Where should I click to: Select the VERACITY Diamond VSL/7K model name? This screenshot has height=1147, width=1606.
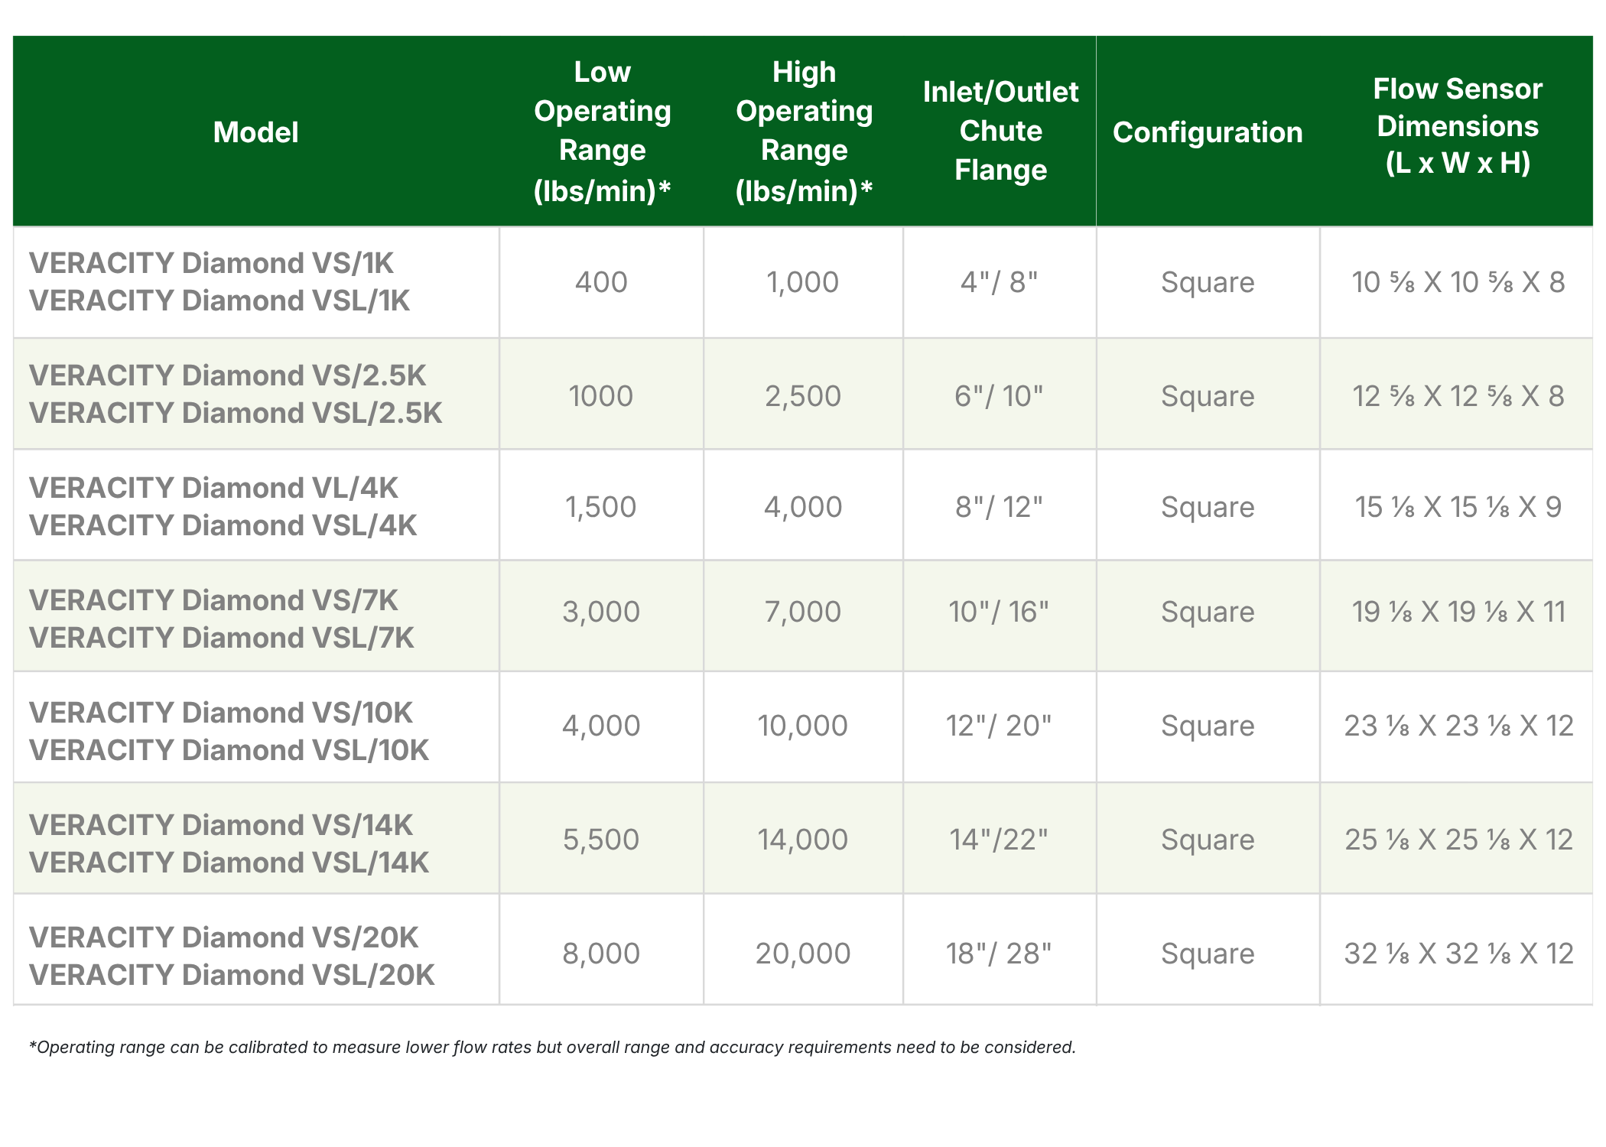(x=221, y=638)
